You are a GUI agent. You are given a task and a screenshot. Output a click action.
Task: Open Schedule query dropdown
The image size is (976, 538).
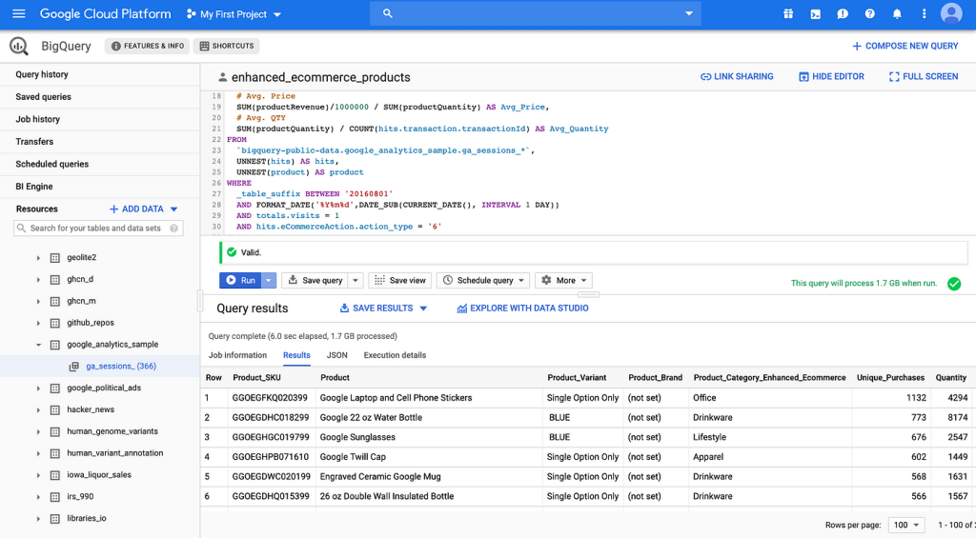click(483, 281)
